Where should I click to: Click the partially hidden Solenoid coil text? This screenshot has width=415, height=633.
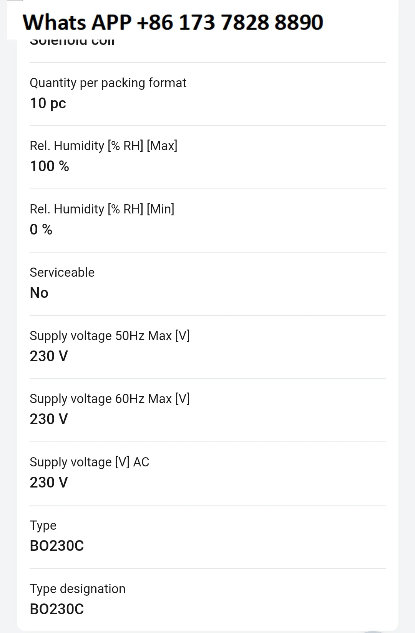point(72,42)
